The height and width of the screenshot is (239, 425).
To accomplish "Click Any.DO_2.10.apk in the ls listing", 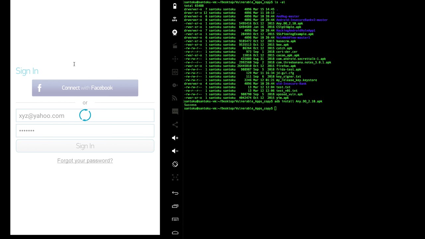I will point(290,24).
